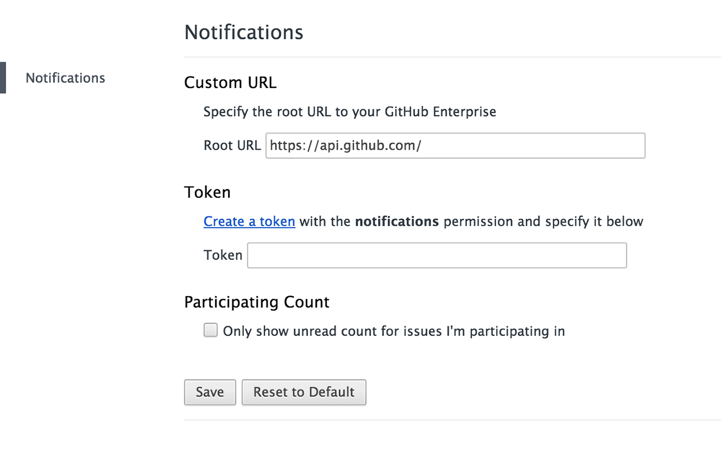This screenshot has height=451, width=721.
Task: Click the large Notifications page heading
Action: [243, 32]
